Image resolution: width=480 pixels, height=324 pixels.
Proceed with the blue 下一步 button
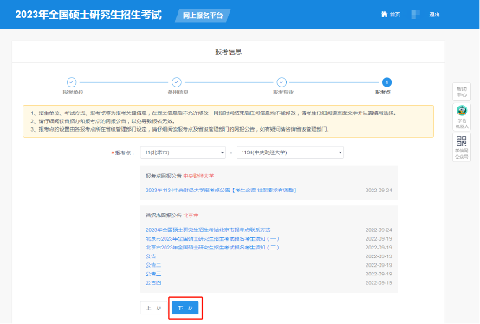(x=185, y=308)
